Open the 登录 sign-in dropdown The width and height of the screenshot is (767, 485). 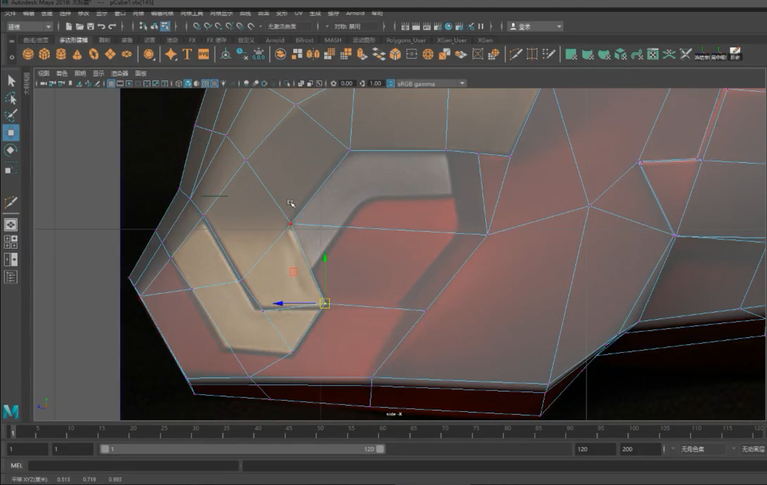click(x=535, y=26)
